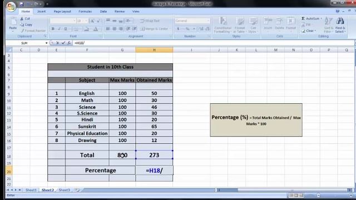This screenshot has height=200, width=356.
Task: Pick a fill color from paint bucket
Action: tap(86, 29)
